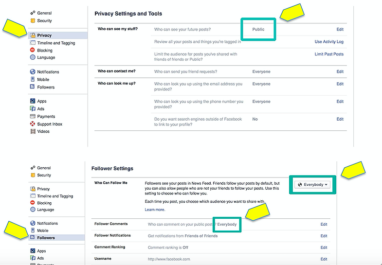Viewport: 382px width, 265px height.
Task: Click the Comment ranking is Off text
Action: 168,247
